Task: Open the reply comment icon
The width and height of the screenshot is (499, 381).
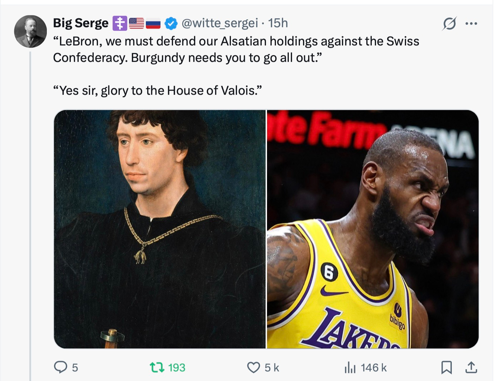Action: point(60,367)
